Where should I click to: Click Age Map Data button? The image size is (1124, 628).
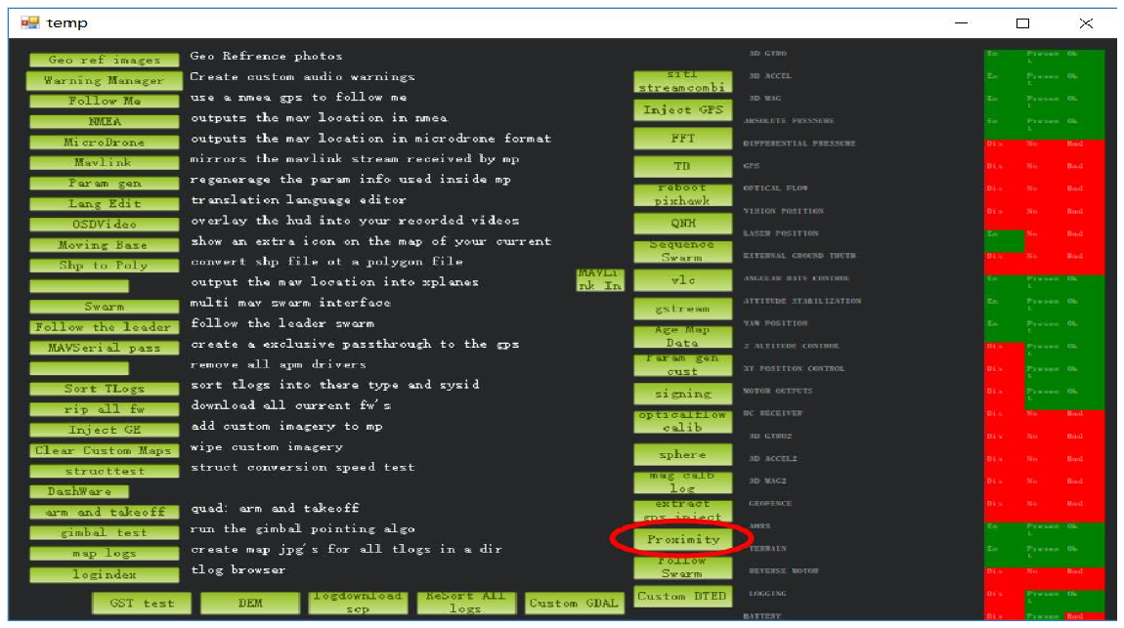tap(682, 337)
